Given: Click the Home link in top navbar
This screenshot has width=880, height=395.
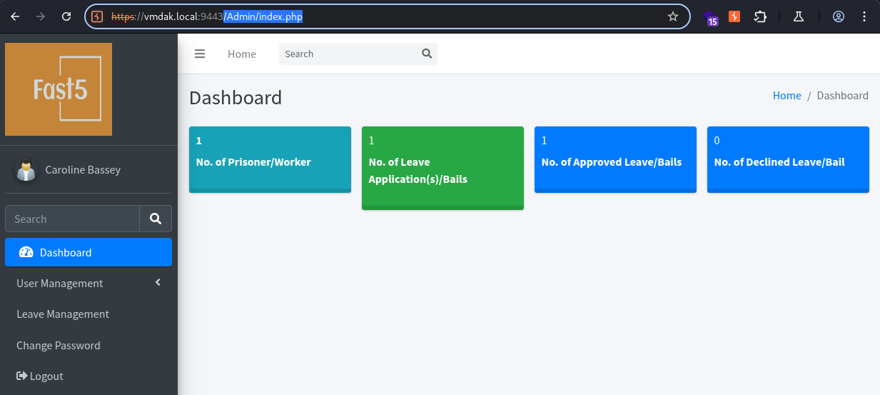Looking at the screenshot, I should point(242,54).
